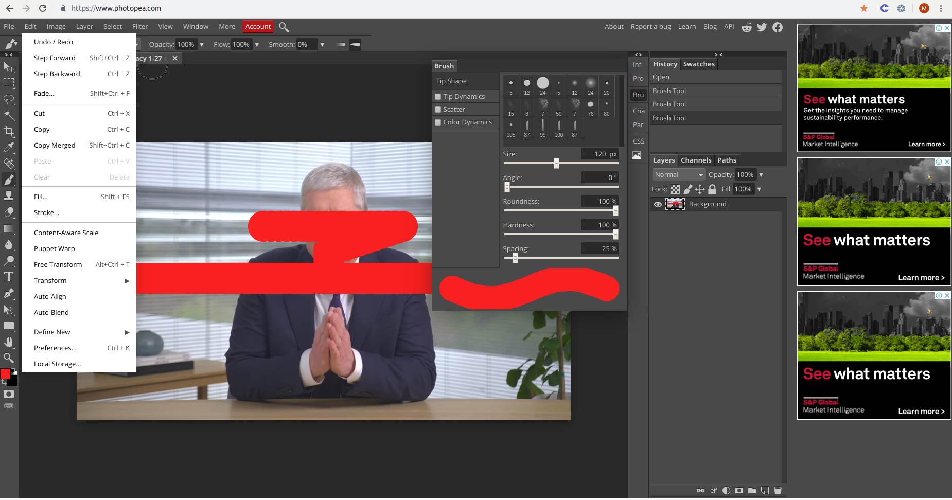
Task: Enable Scatter in the Brush panel
Action: coord(437,109)
